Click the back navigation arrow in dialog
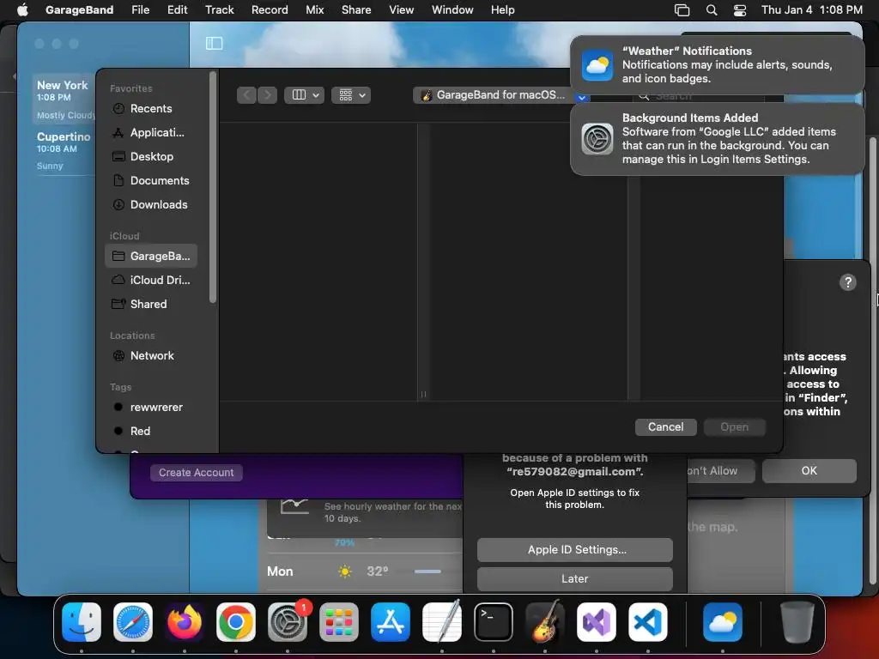This screenshot has width=879, height=659. [246, 95]
